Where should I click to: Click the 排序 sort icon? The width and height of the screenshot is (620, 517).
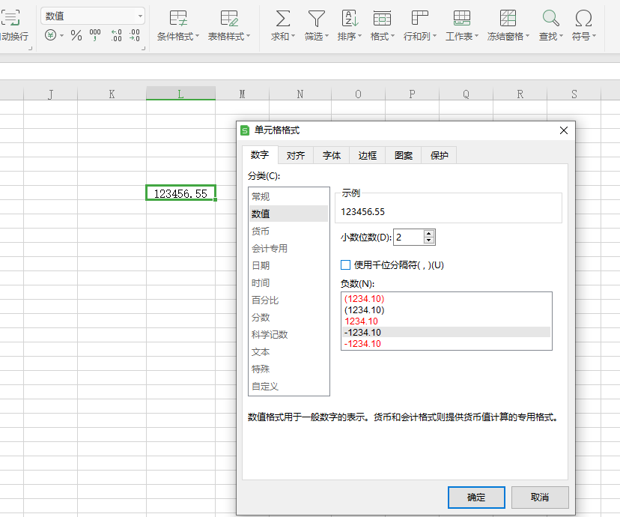(350, 19)
